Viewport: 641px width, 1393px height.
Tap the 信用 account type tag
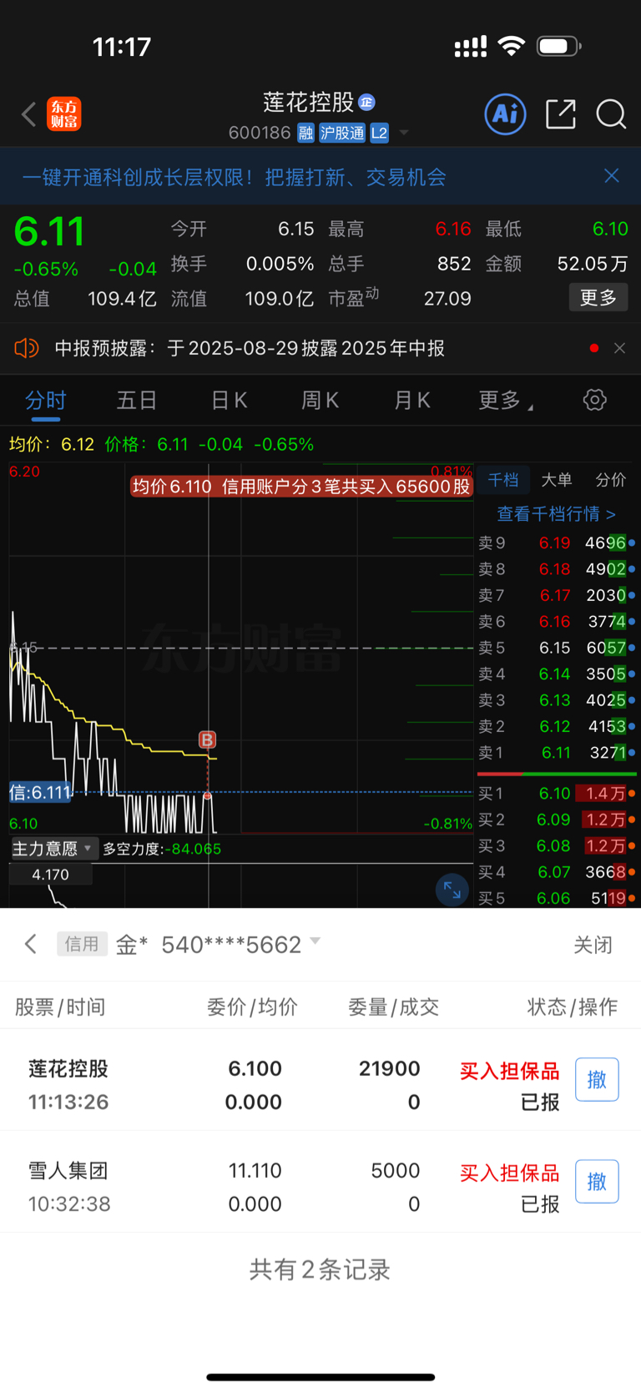coord(82,944)
